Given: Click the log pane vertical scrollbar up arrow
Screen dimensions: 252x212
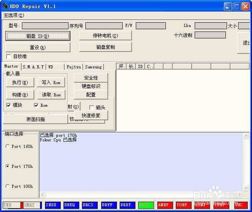Looking at the screenshot, I should [x=246, y=136].
